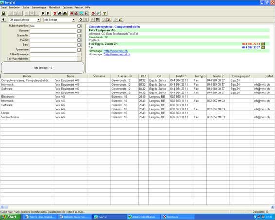Click info icon beside PLZ/Ort field
The image size is (275, 220).
[79, 40]
